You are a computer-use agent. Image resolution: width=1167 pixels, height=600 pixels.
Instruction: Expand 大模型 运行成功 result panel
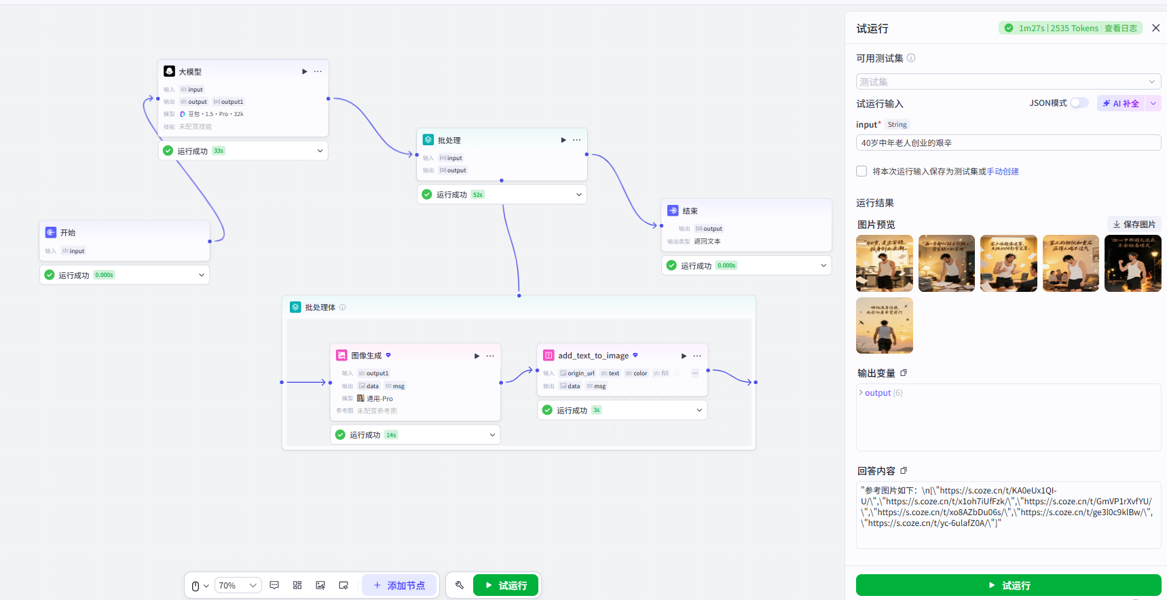pos(320,151)
